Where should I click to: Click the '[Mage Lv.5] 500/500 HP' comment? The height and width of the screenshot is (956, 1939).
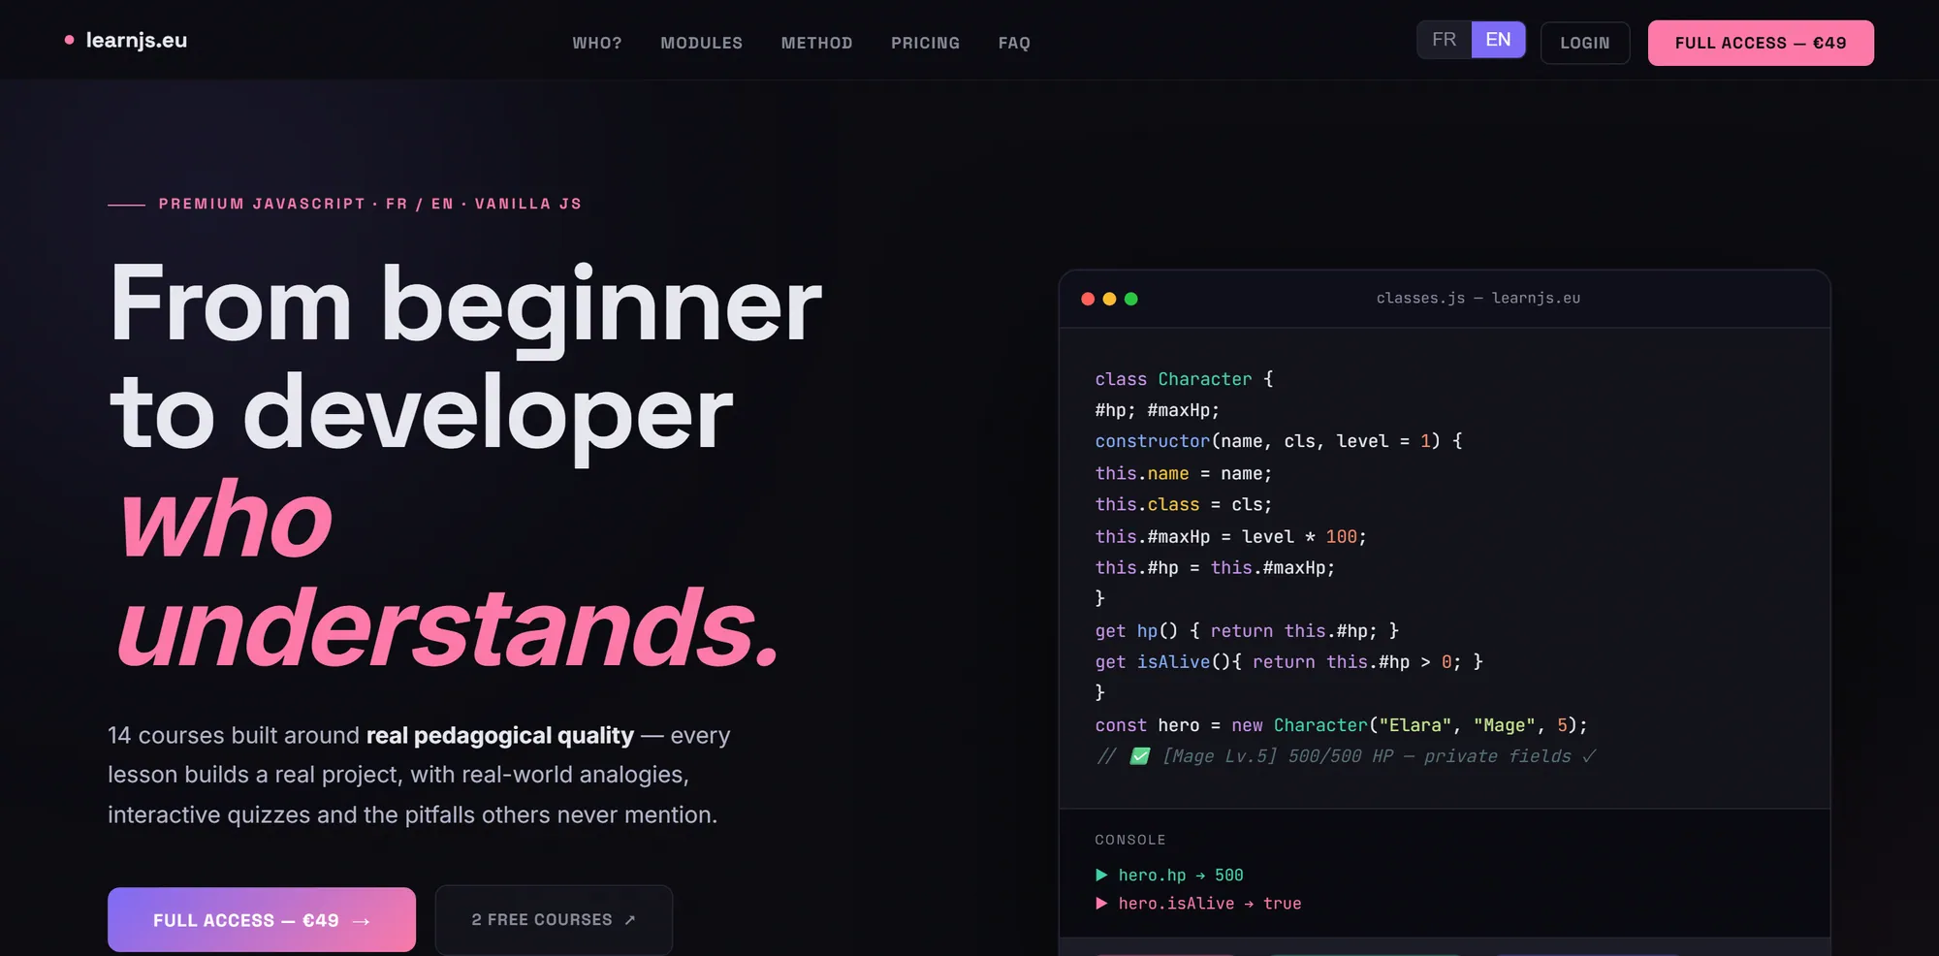(1346, 756)
